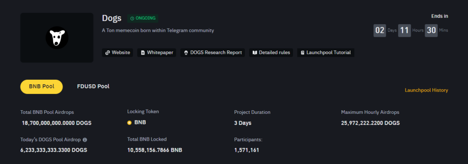This screenshot has width=468, height=164.
Task: Click the Dogs project title
Action: pyautogui.click(x=112, y=18)
